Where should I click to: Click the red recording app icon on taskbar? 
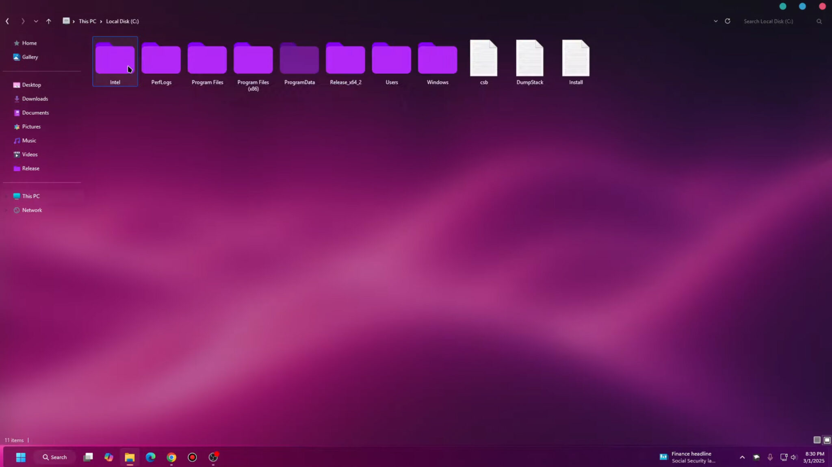point(191,457)
